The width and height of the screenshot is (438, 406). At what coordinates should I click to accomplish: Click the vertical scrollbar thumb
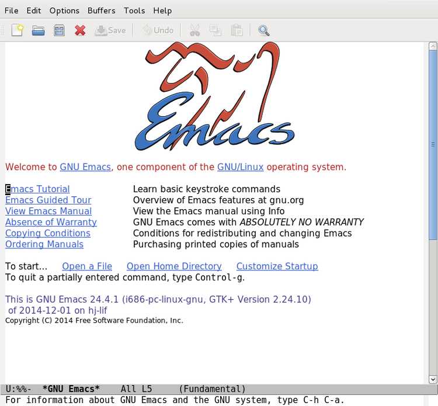(433, 145)
